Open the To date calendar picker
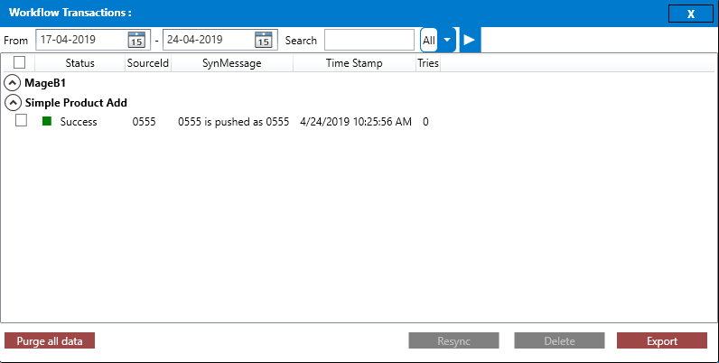719x363 pixels. point(263,40)
